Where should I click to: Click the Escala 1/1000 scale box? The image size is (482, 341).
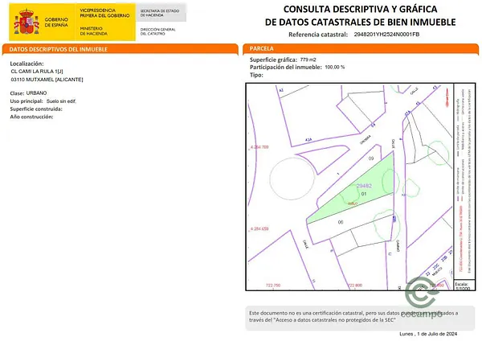click(x=461, y=287)
